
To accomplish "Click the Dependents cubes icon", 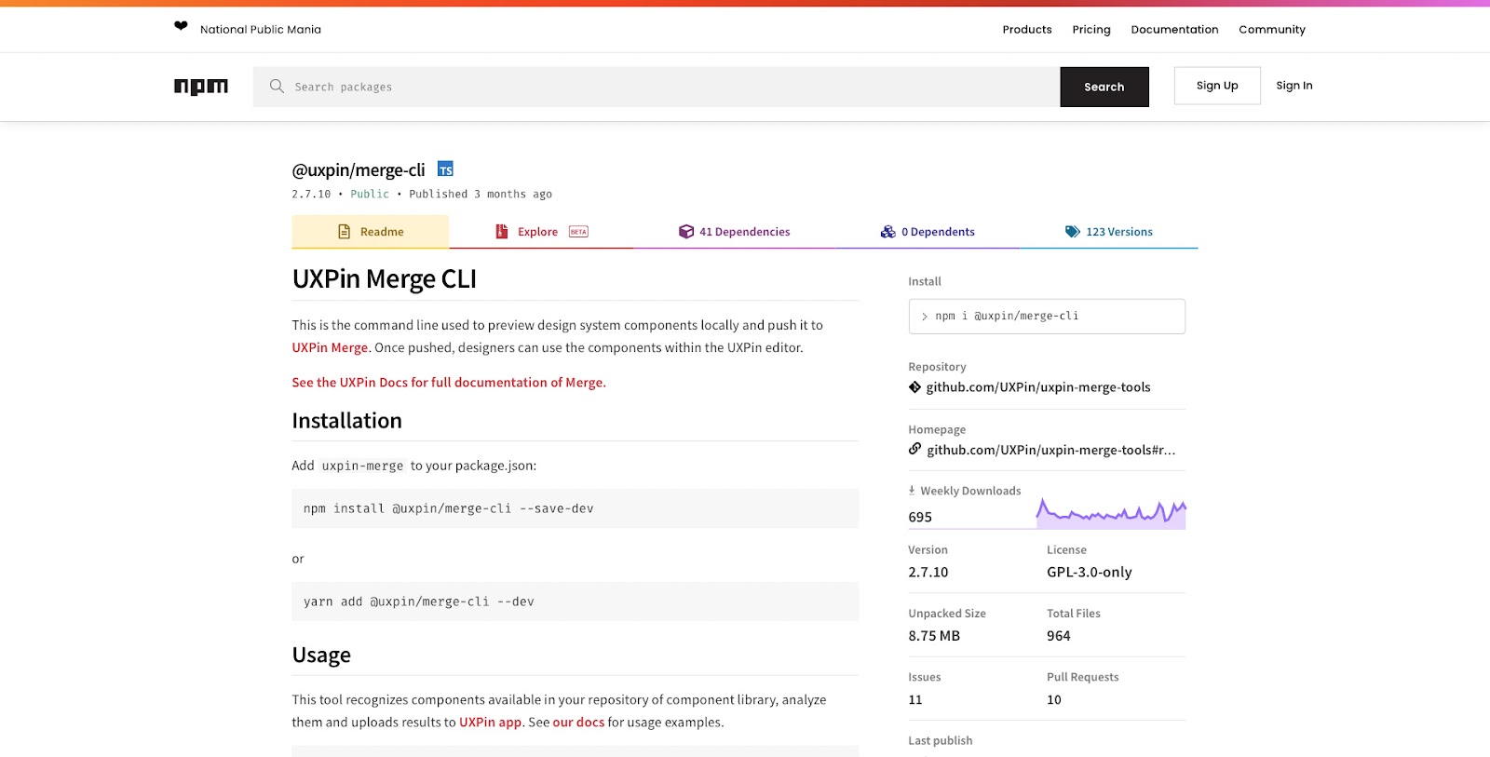I will click(888, 232).
